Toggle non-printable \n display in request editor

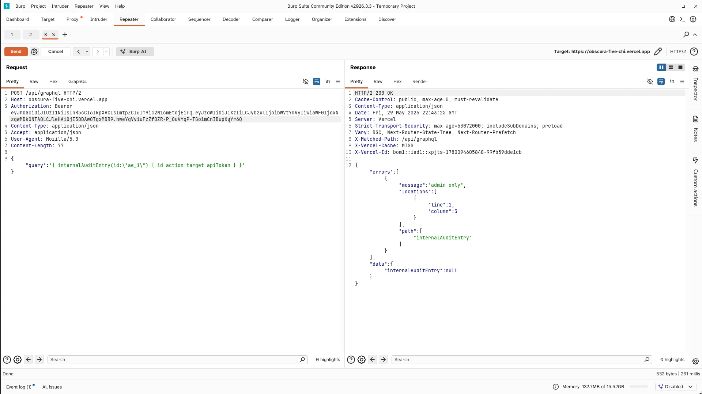[328, 82]
